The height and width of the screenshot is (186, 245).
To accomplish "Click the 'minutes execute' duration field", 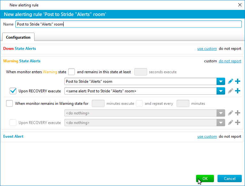I will coord(98,103).
